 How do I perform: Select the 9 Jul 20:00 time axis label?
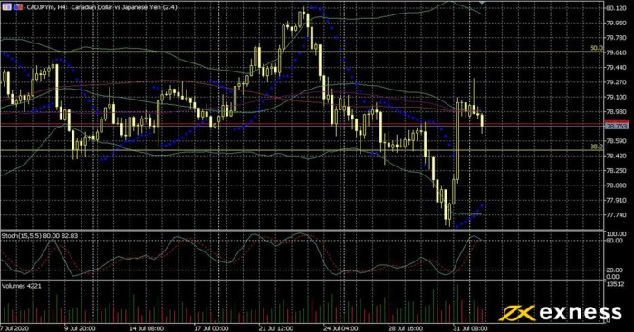pos(80,328)
